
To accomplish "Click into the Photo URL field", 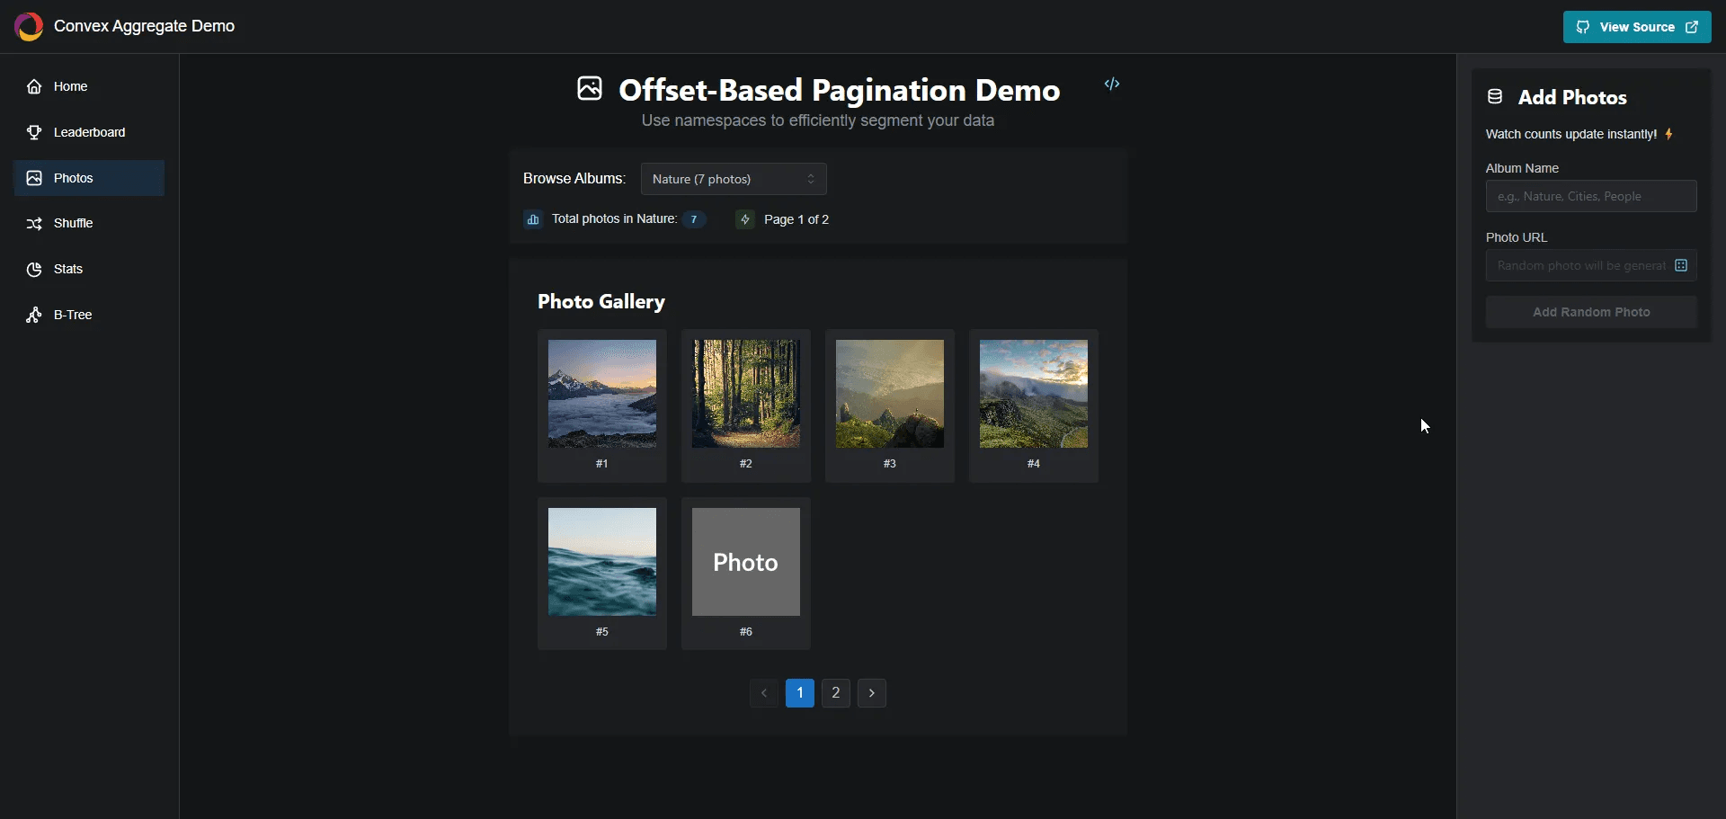I will pyautogui.click(x=1579, y=265).
